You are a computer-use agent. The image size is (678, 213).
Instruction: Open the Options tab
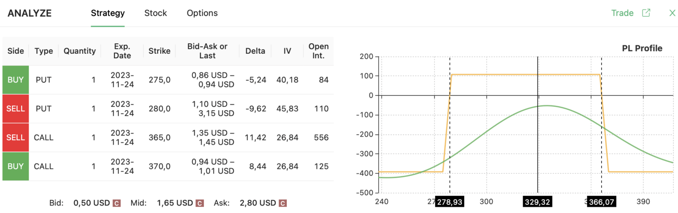(202, 13)
